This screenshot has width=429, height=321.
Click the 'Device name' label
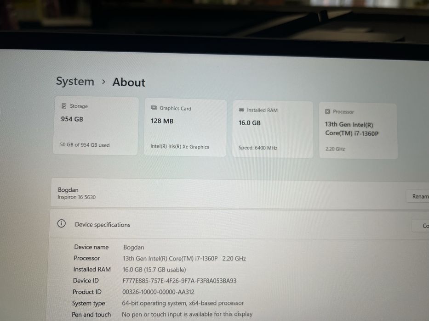point(92,247)
